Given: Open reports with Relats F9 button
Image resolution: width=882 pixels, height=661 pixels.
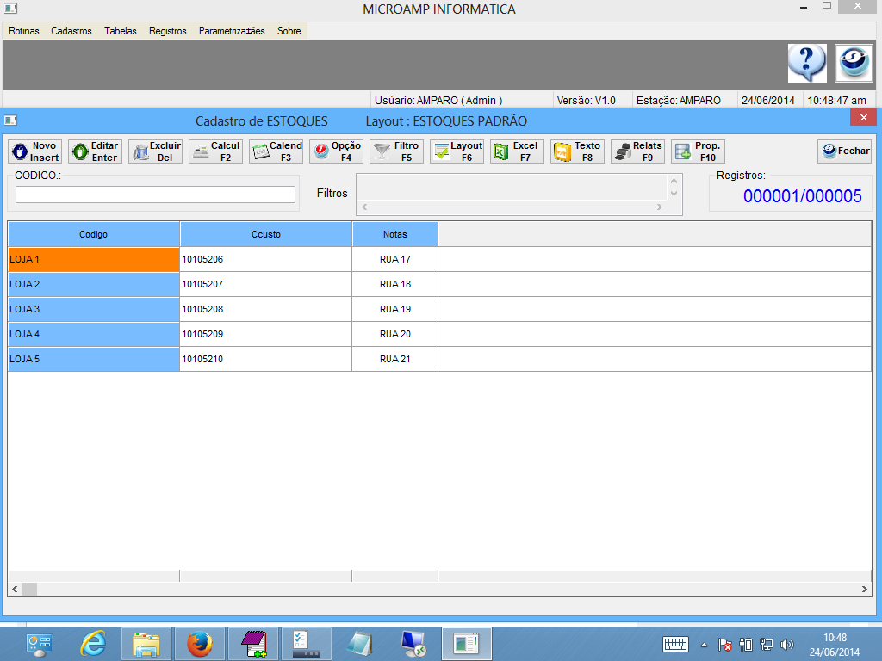Looking at the screenshot, I should pyautogui.click(x=637, y=151).
